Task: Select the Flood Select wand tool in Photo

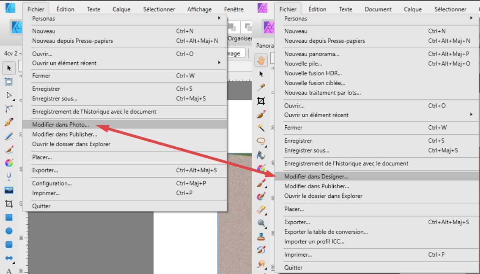Action: tap(261, 128)
